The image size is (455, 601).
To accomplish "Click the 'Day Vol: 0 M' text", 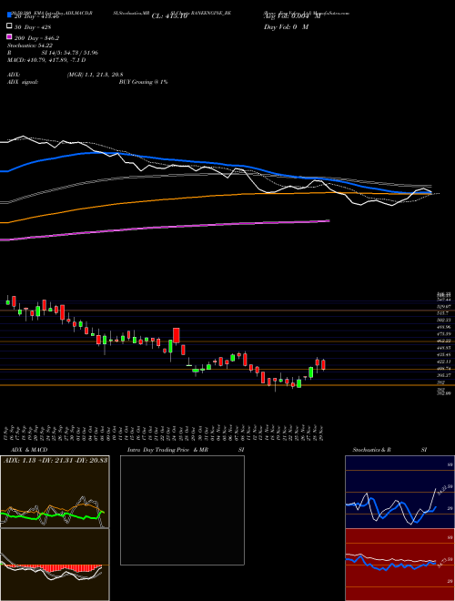I will click(x=286, y=27).
